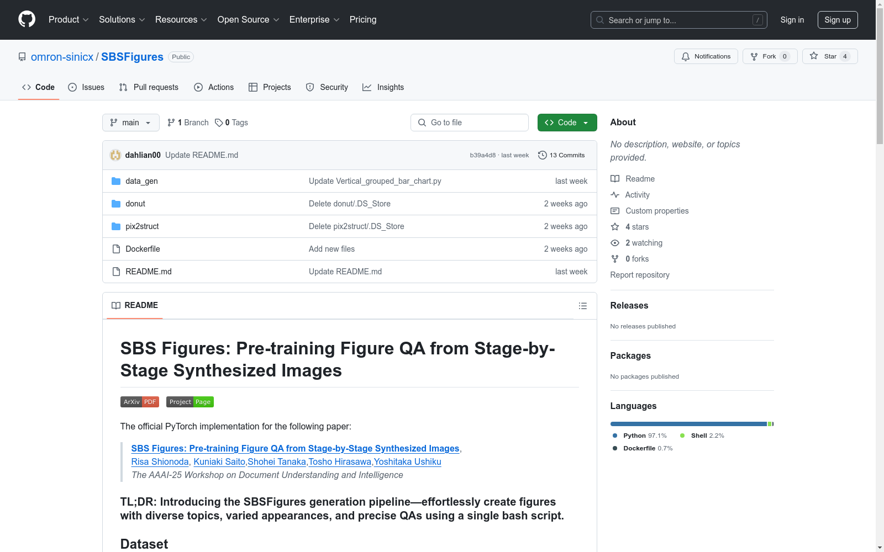Viewport: 884px width, 552px height.
Task: Click the Report repository link
Action: (x=640, y=275)
